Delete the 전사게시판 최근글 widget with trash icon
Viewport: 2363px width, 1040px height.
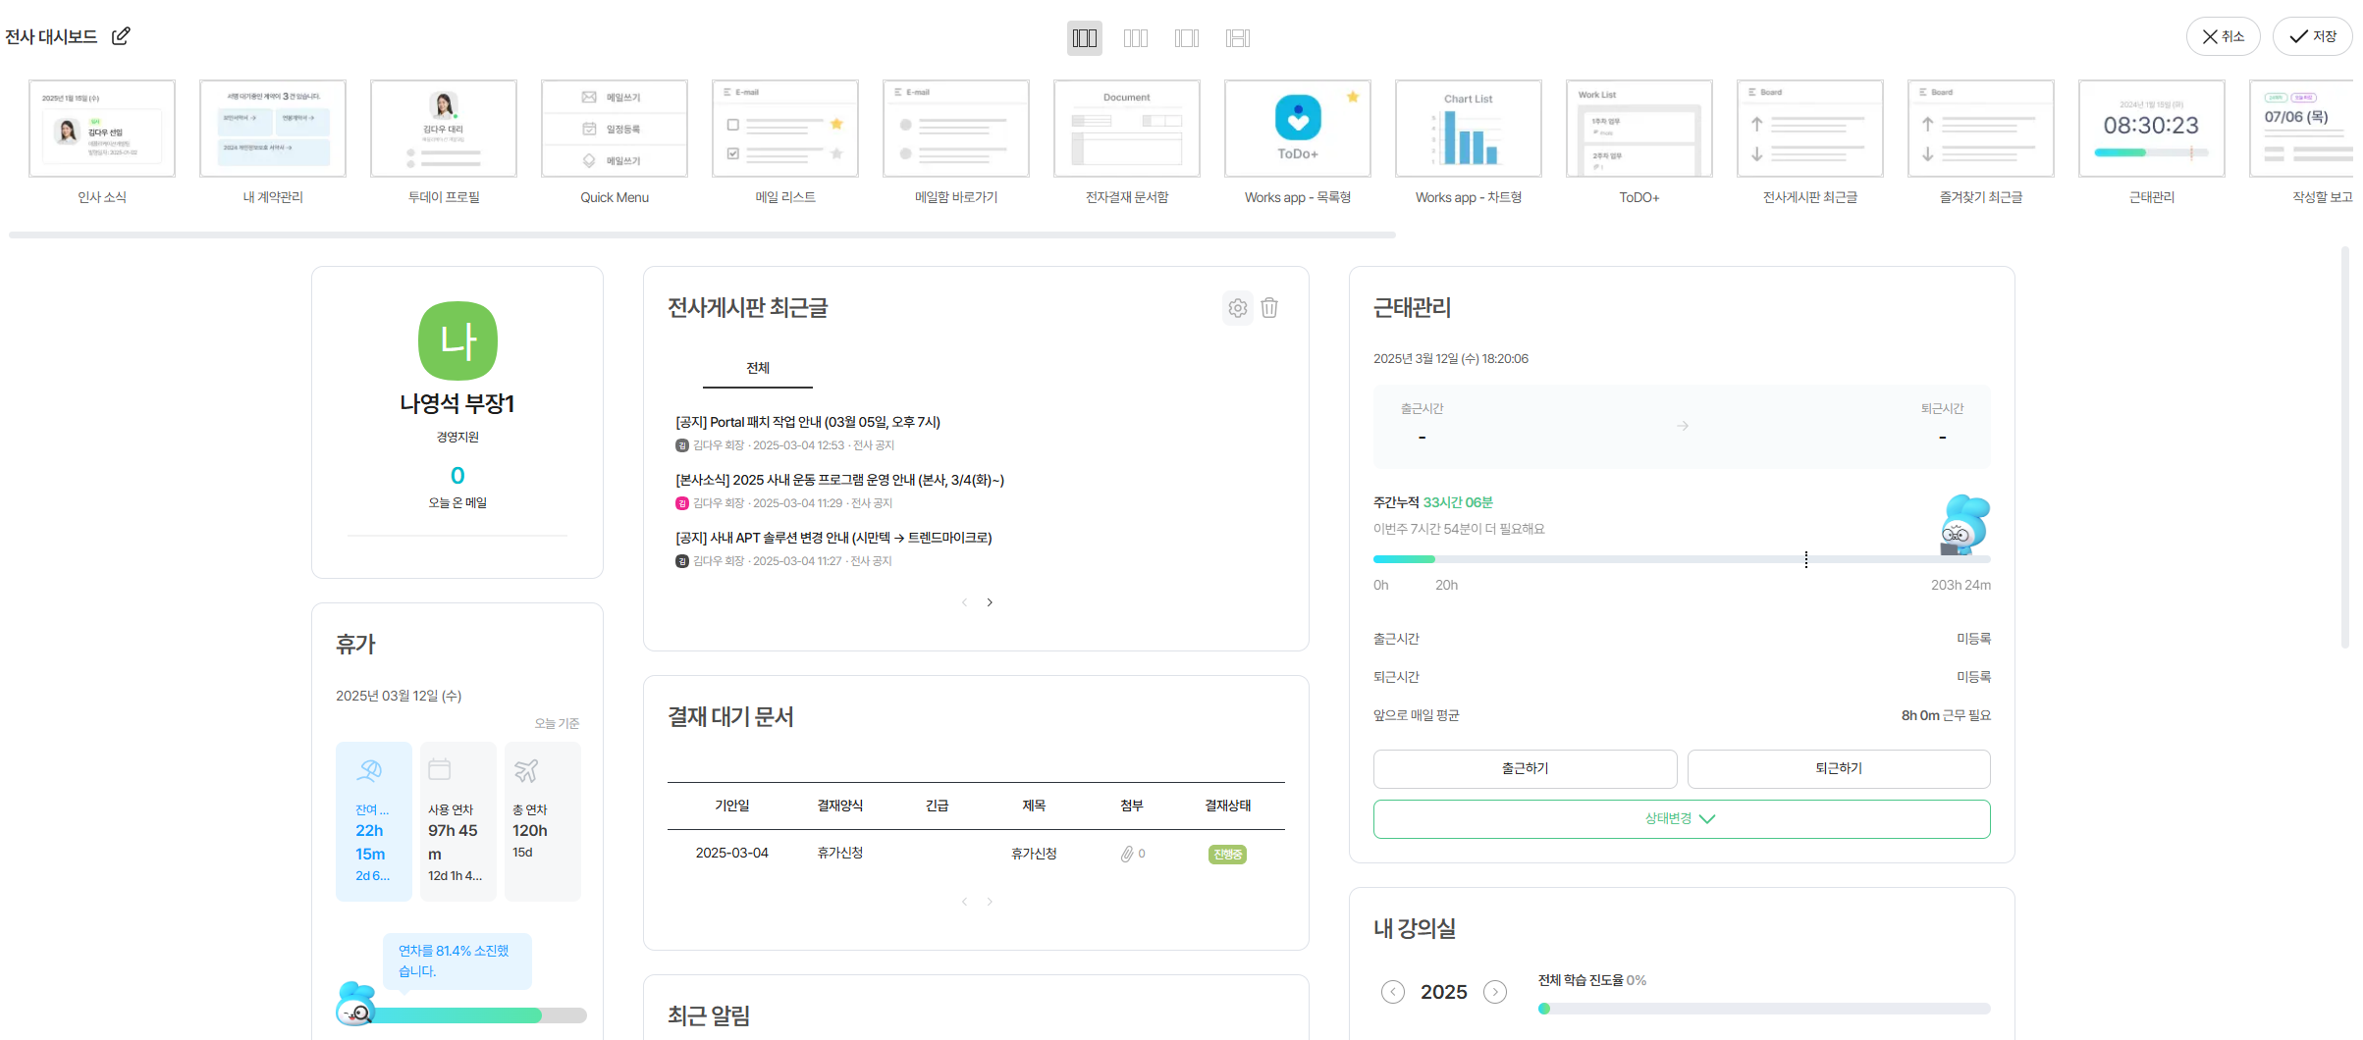[1269, 308]
